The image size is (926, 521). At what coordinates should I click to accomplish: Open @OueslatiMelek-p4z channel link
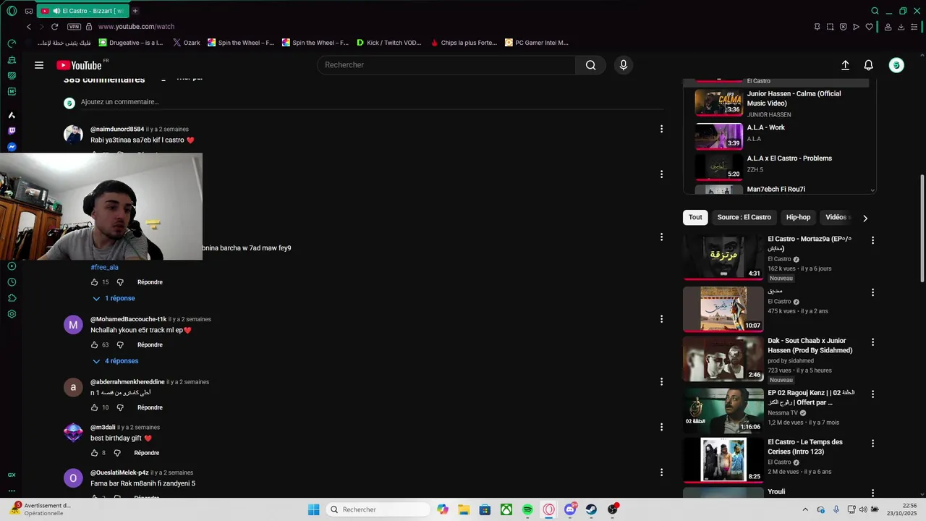(x=119, y=473)
